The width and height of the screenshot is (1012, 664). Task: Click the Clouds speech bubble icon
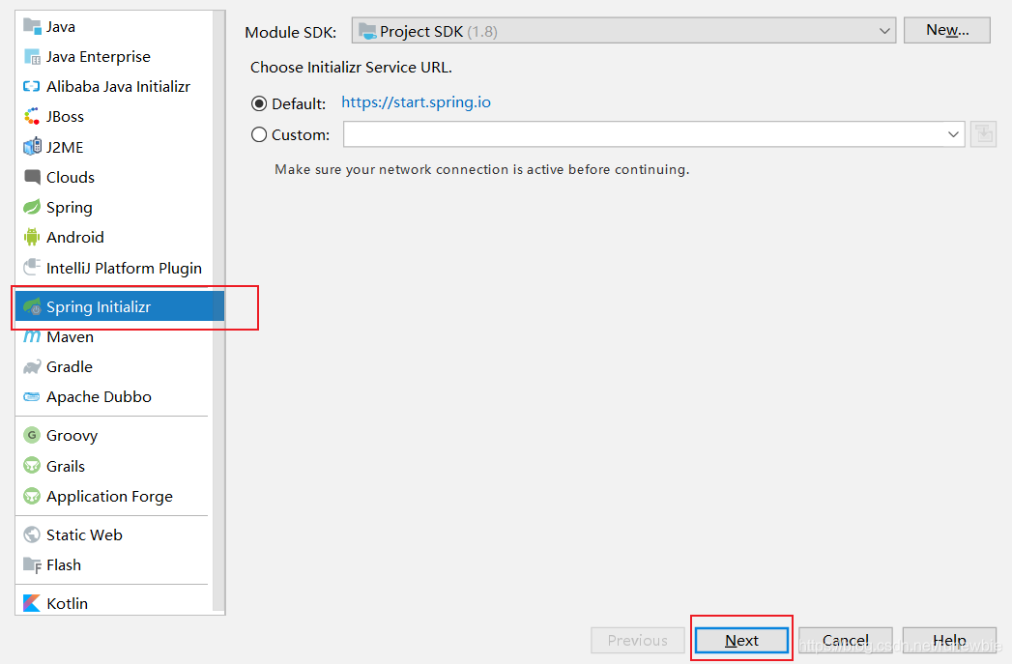[32, 177]
